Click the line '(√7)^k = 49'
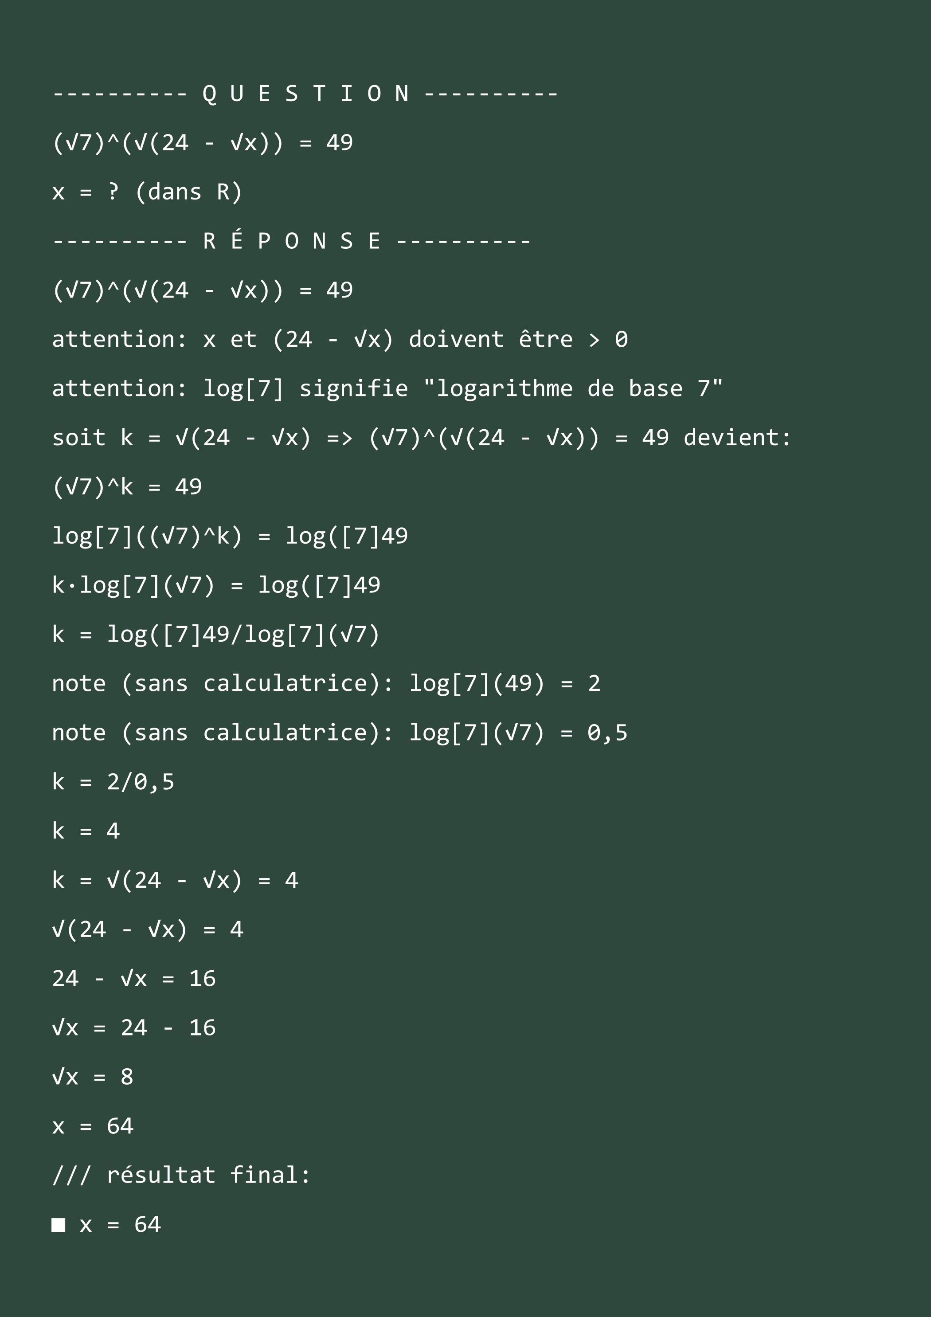 pos(127,487)
